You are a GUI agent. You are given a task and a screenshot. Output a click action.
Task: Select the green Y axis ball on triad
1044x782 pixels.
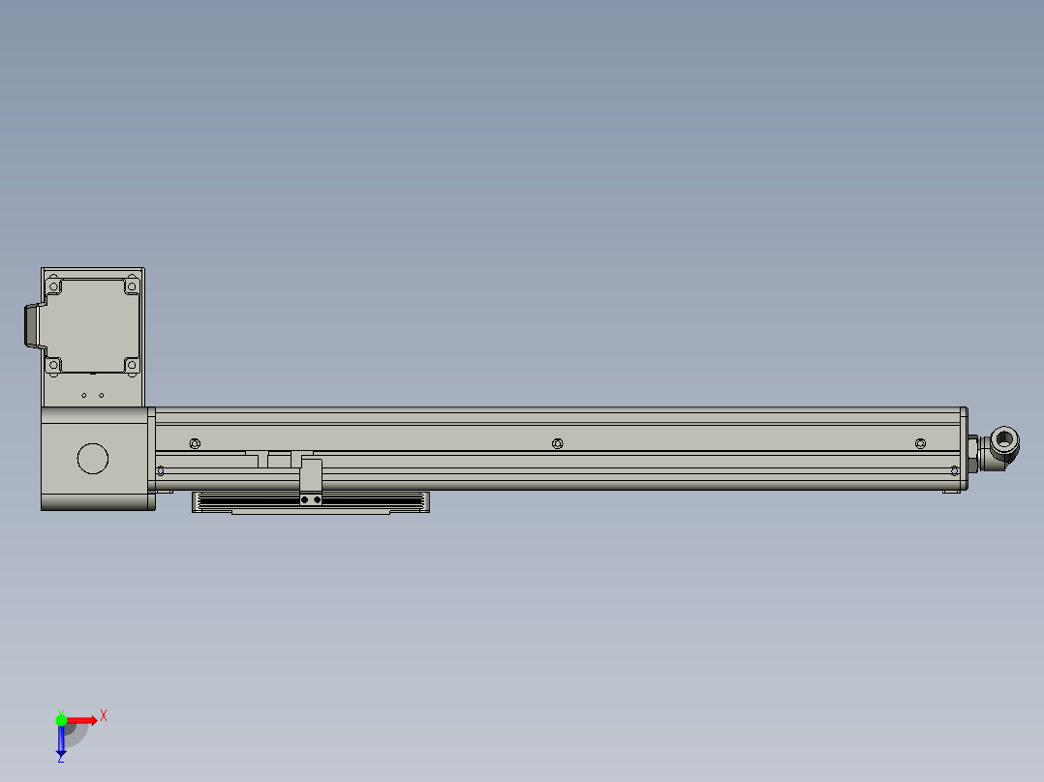tap(61, 719)
